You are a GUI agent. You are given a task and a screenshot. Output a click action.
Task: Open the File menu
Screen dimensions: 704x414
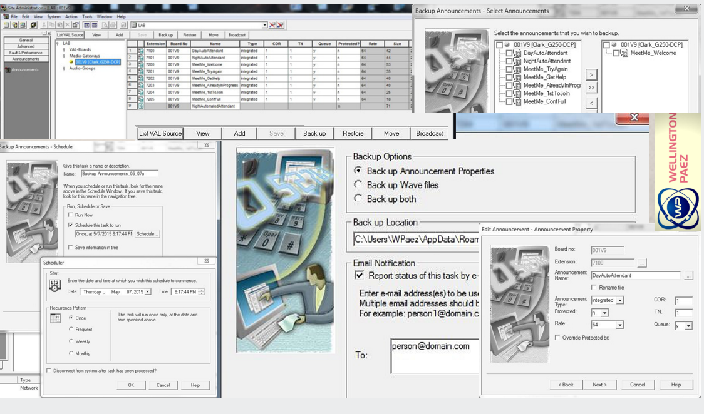pyautogui.click(x=14, y=17)
